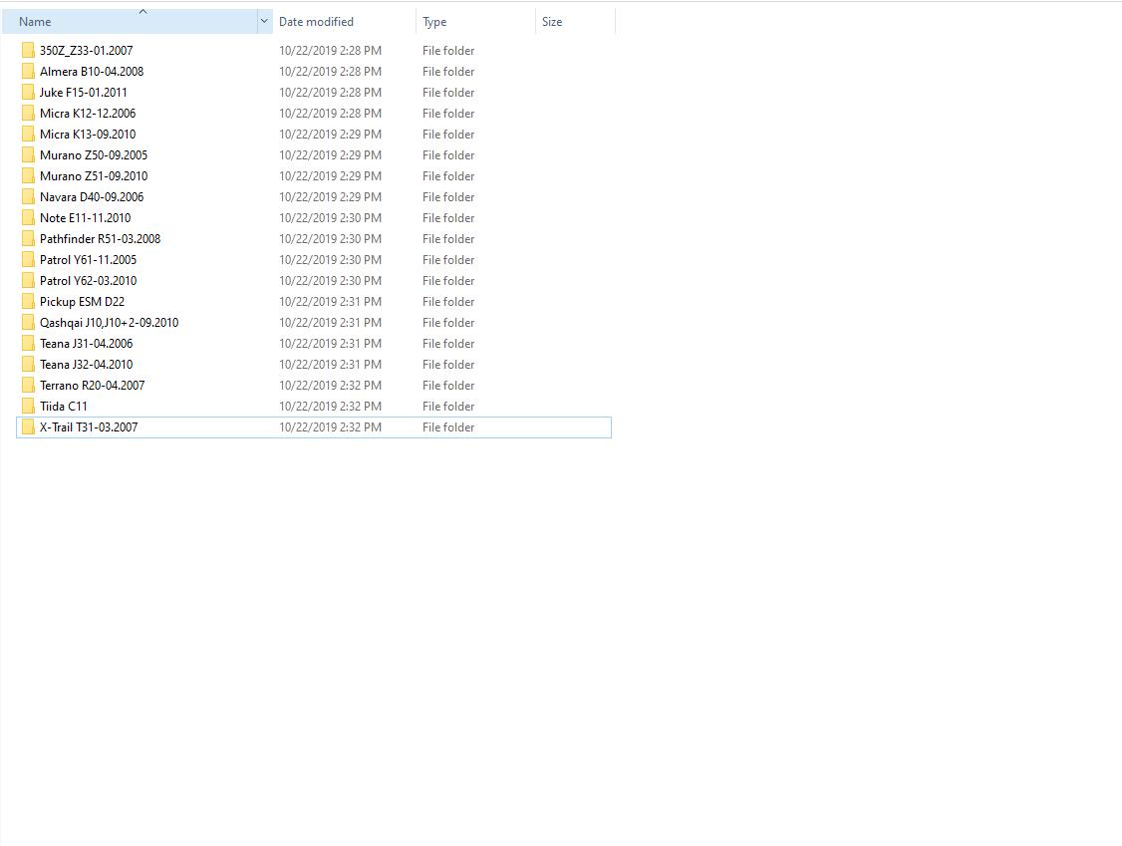
Task: Click the Terrano R20-04.2007 name text
Action: 93,385
